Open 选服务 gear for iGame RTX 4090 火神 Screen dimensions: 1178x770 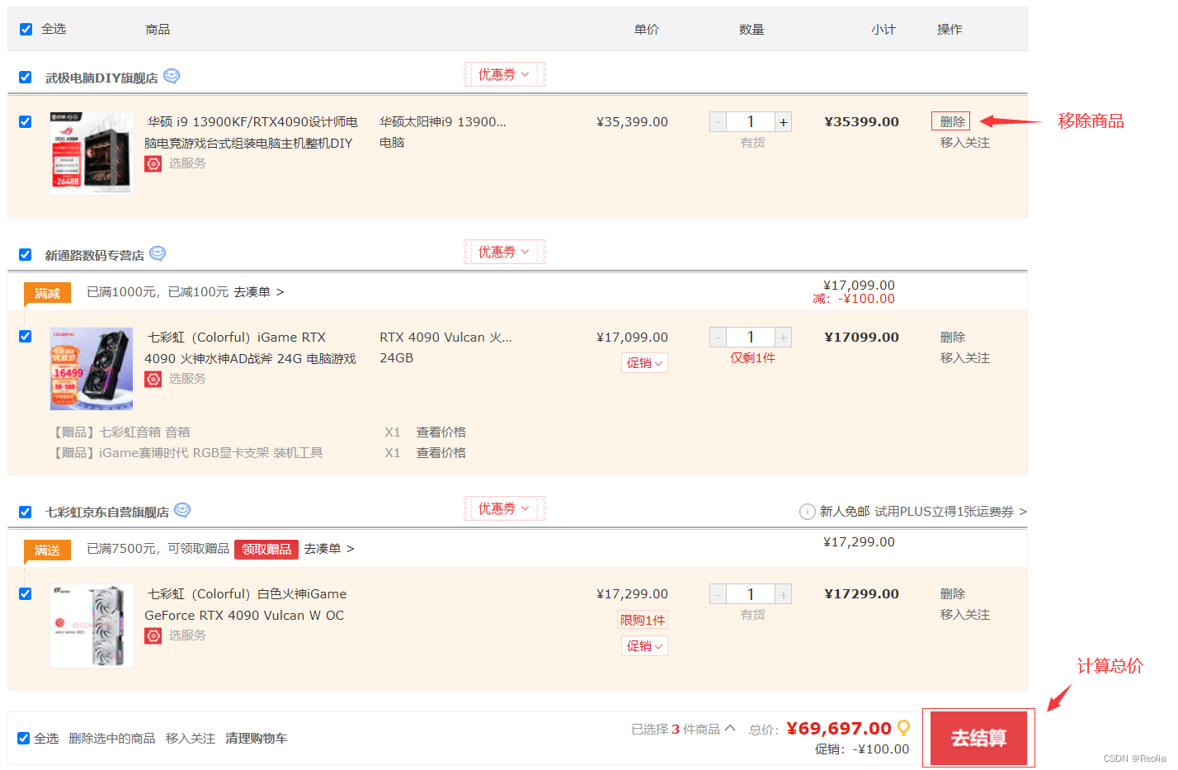pyautogui.click(x=153, y=378)
